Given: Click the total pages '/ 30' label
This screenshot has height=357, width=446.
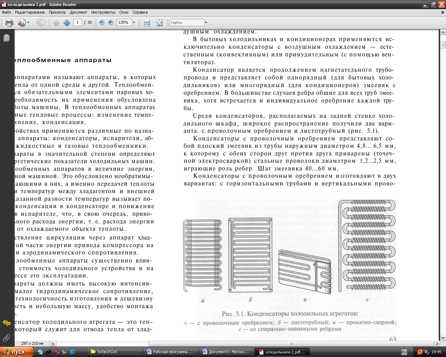Looking at the screenshot, I should [88, 22].
